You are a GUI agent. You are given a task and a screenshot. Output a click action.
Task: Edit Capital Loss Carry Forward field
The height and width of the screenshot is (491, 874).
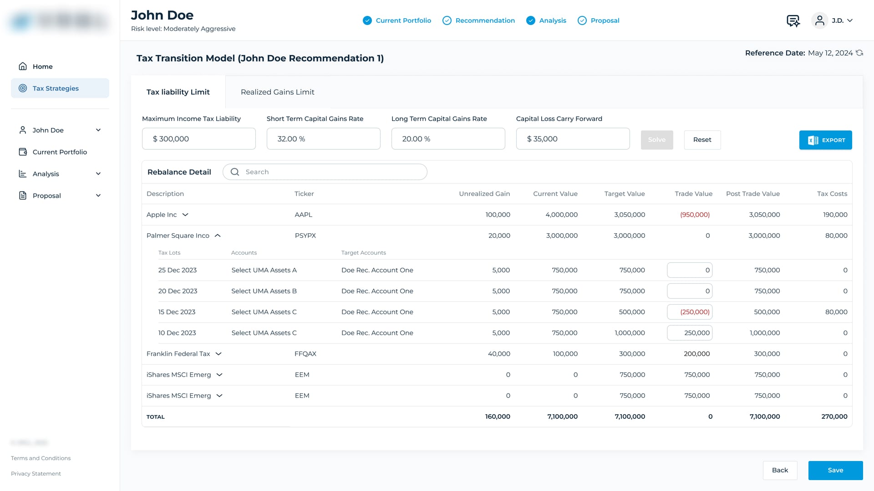click(573, 139)
